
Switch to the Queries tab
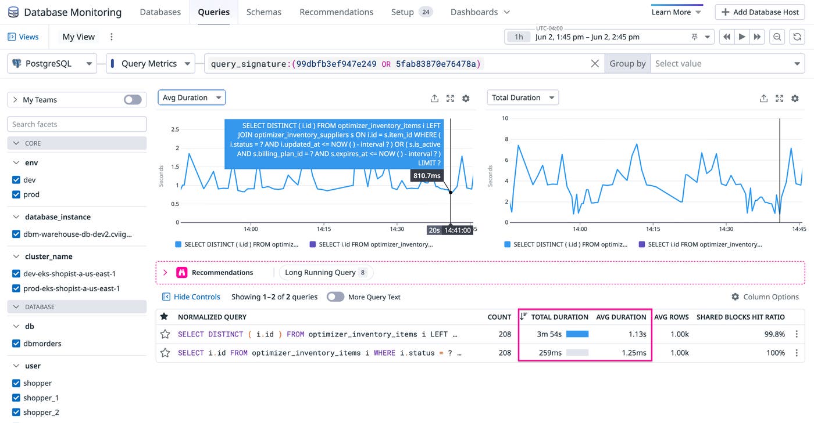tap(213, 12)
